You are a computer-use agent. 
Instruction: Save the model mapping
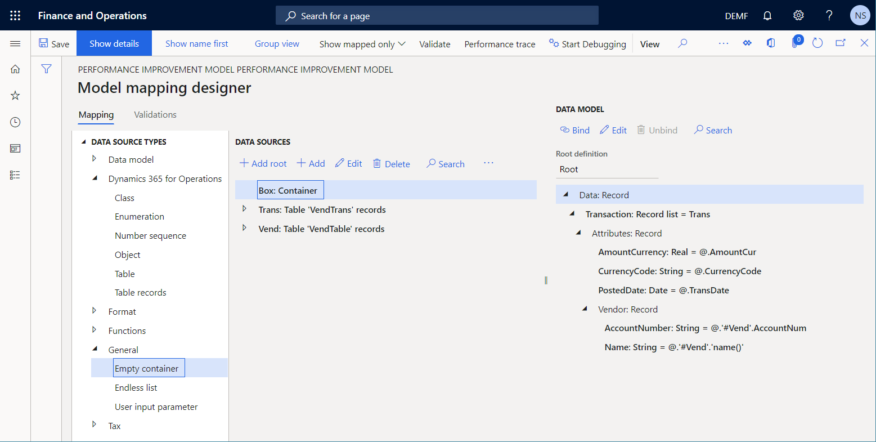54,44
